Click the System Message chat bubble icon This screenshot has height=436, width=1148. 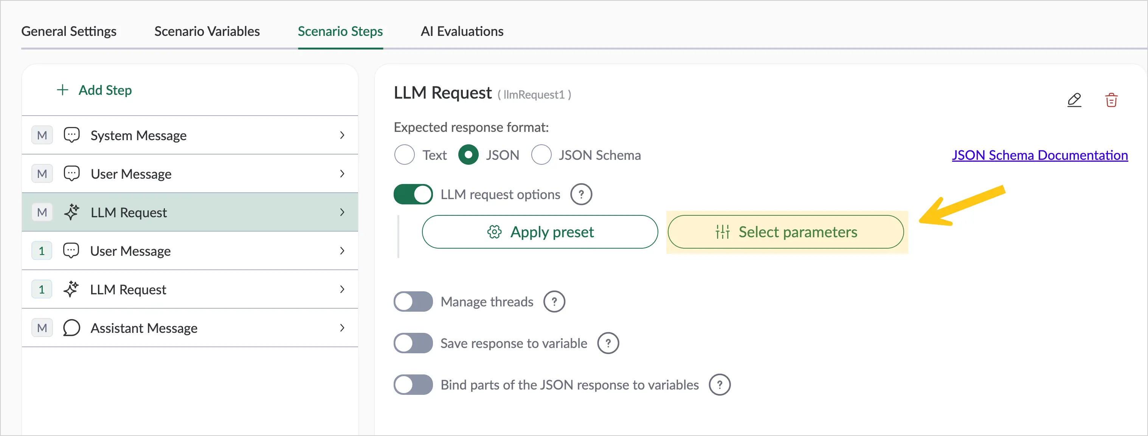click(x=71, y=135)
